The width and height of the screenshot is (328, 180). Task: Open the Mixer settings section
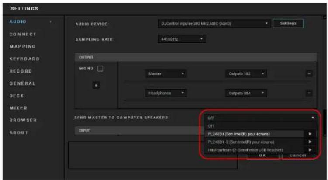click(x=18, y=108)
